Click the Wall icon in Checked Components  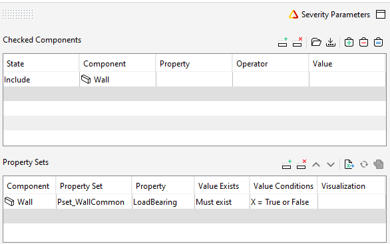[x=86, y=80]
